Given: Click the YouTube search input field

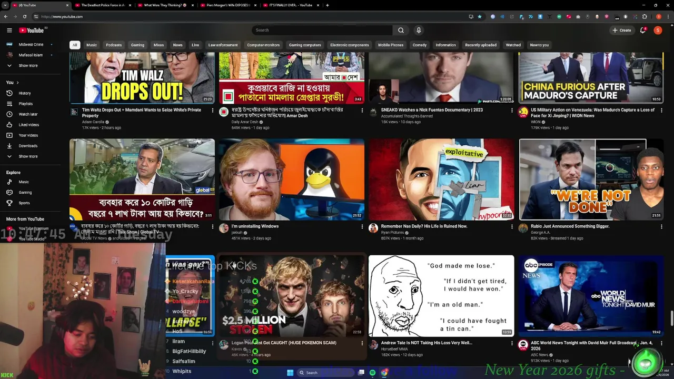Looking at the screenshot, I should click(322, 30).
